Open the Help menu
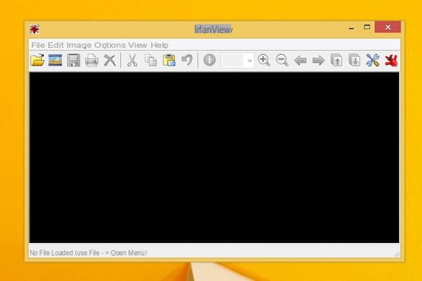This screenshot has width=422, height=281. point(159,45)
